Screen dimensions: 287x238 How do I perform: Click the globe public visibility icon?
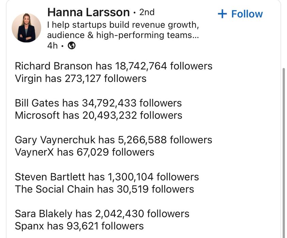(71, 46)
